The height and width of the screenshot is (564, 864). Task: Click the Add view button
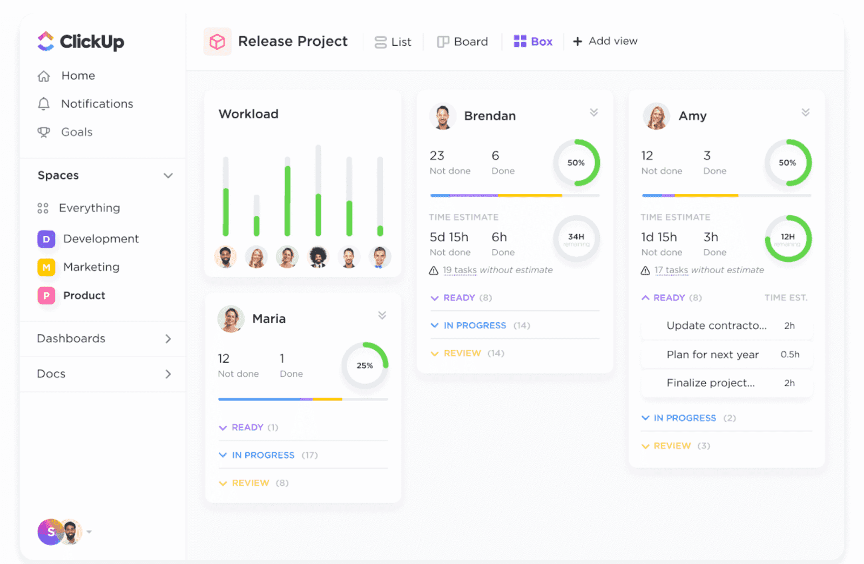click(x=605, y=41)
